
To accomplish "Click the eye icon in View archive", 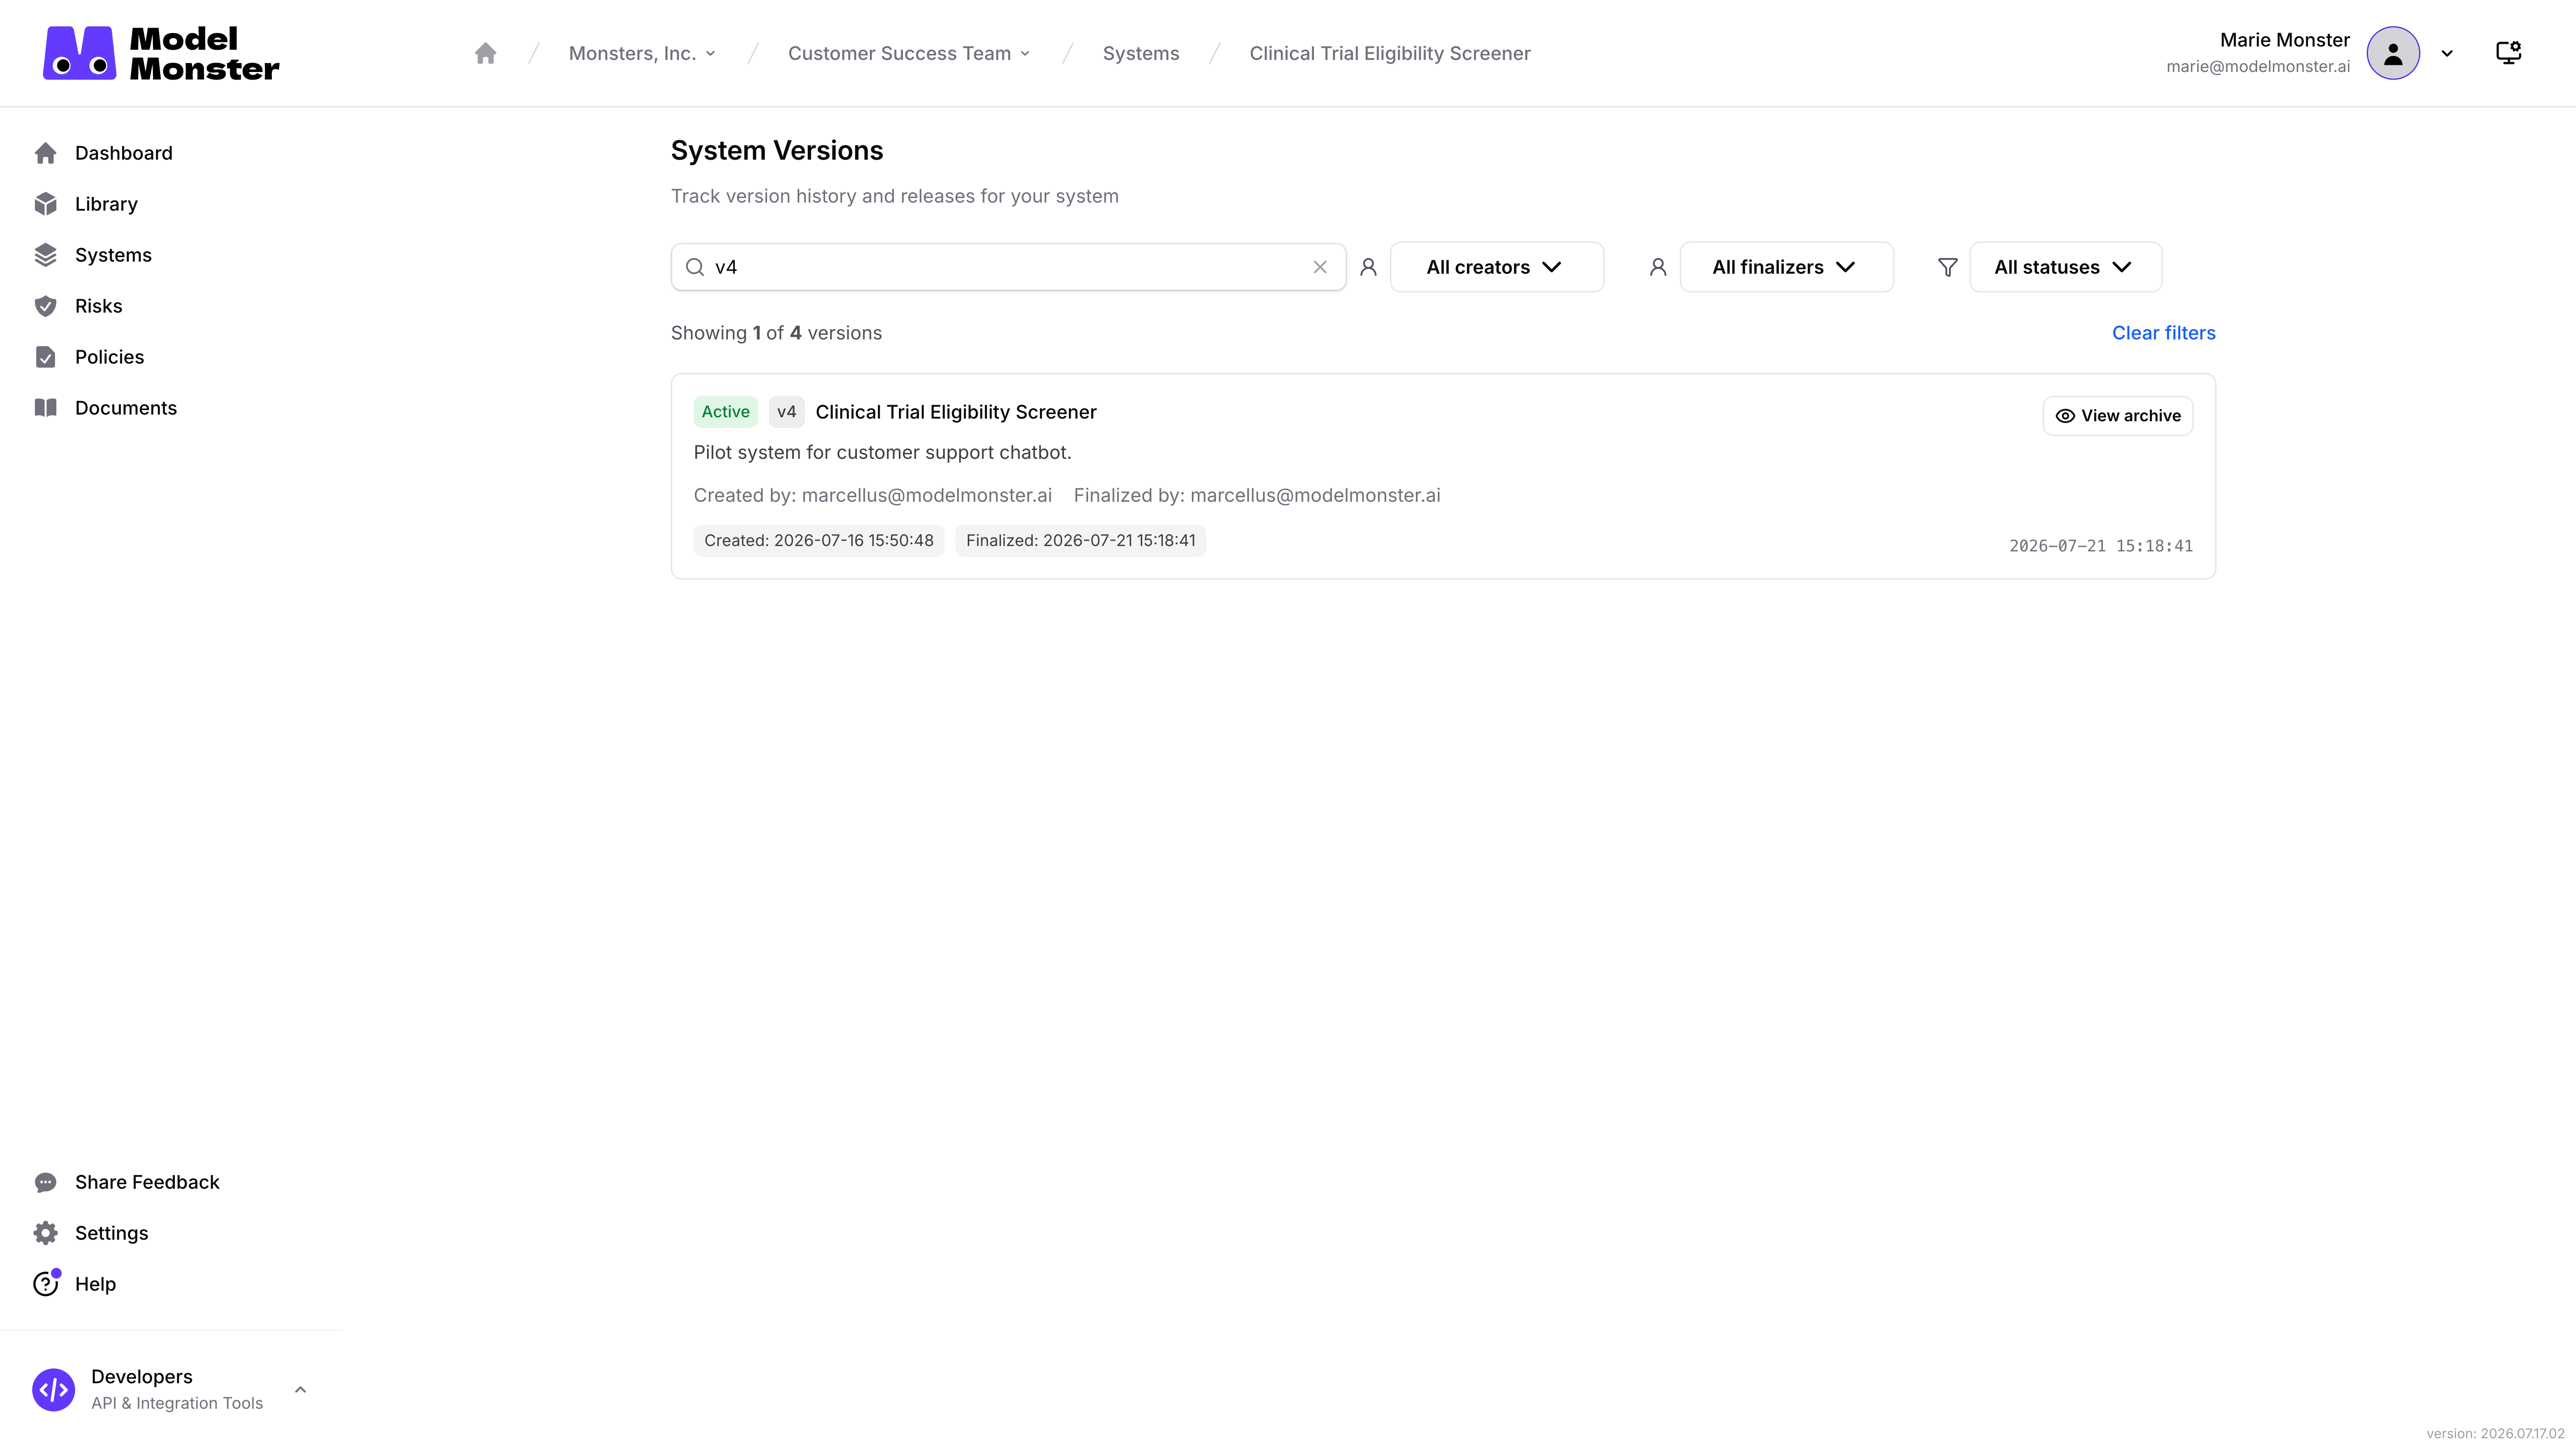I will (2065, 416).
